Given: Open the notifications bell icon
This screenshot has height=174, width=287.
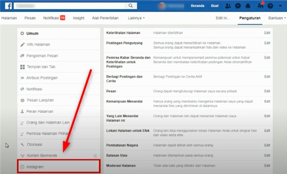Looking at the screenshot, I should [248, 6].
